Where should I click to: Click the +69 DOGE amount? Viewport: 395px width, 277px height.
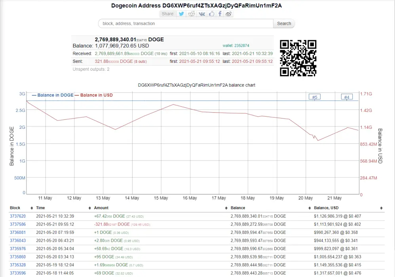(x=104, y=273)
